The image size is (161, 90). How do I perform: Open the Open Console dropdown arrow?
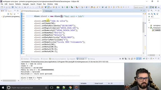click(153, 59)
